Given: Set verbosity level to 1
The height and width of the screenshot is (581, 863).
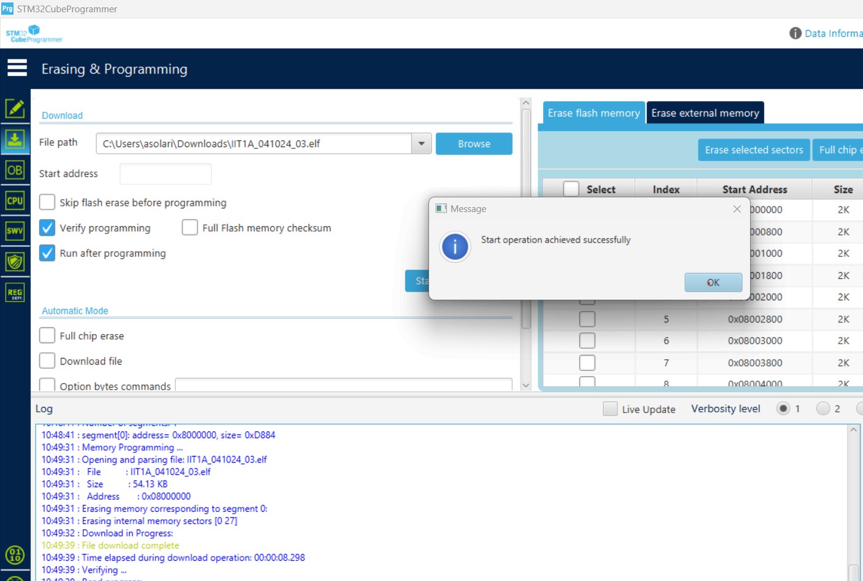Looking at the screenshot, I should 783,408.
